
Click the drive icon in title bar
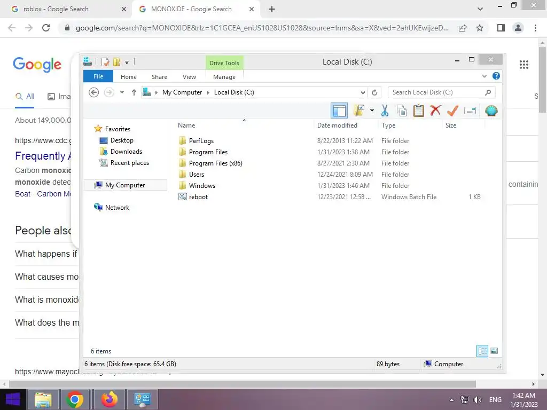point(88,62)
